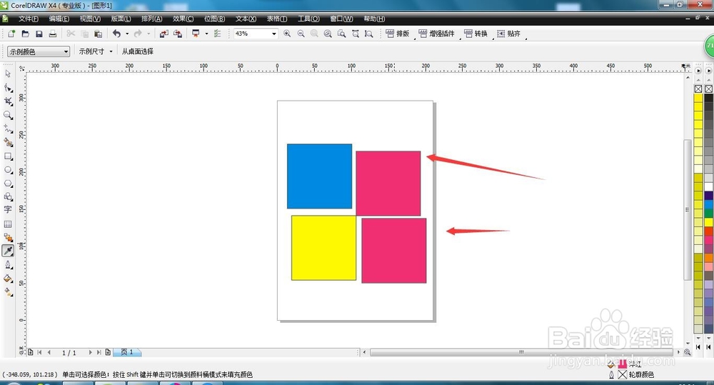714x385 pixels.
Task: Open the 编辑(E) menu
Action: (x=59, y=19)
